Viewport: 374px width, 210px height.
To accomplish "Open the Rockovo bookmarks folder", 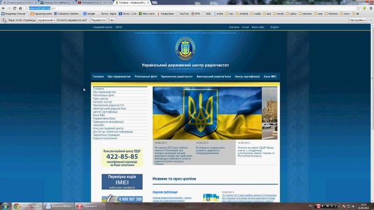I will pyautogui.click(x=332, y=14).
